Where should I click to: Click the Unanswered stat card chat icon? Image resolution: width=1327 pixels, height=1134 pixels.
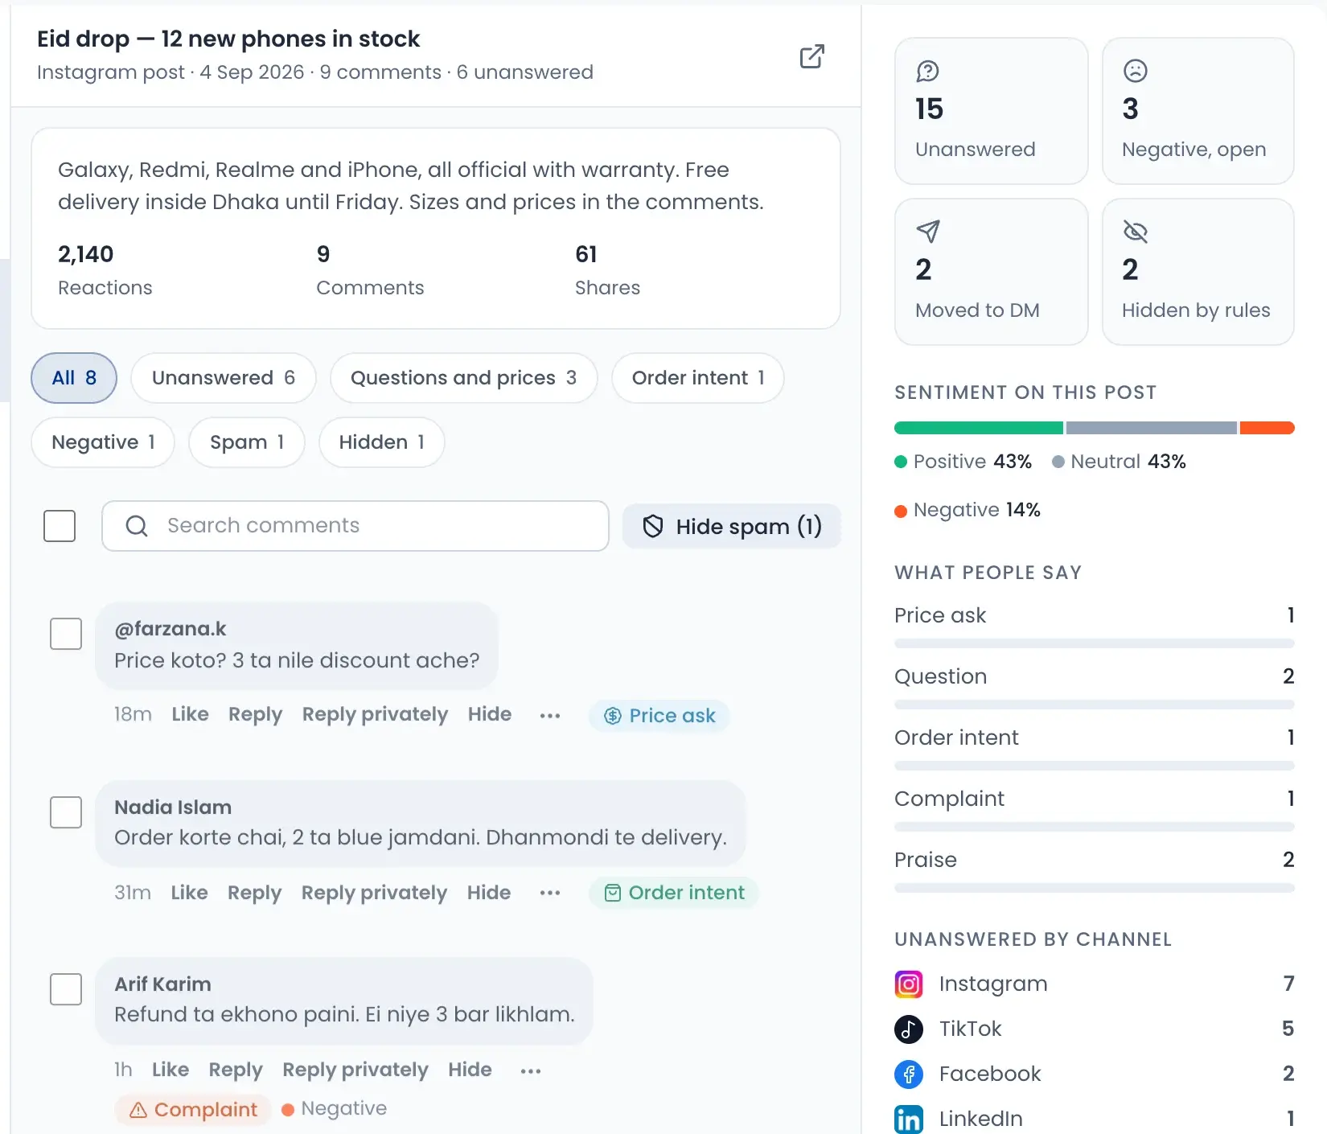click(927, 71)
